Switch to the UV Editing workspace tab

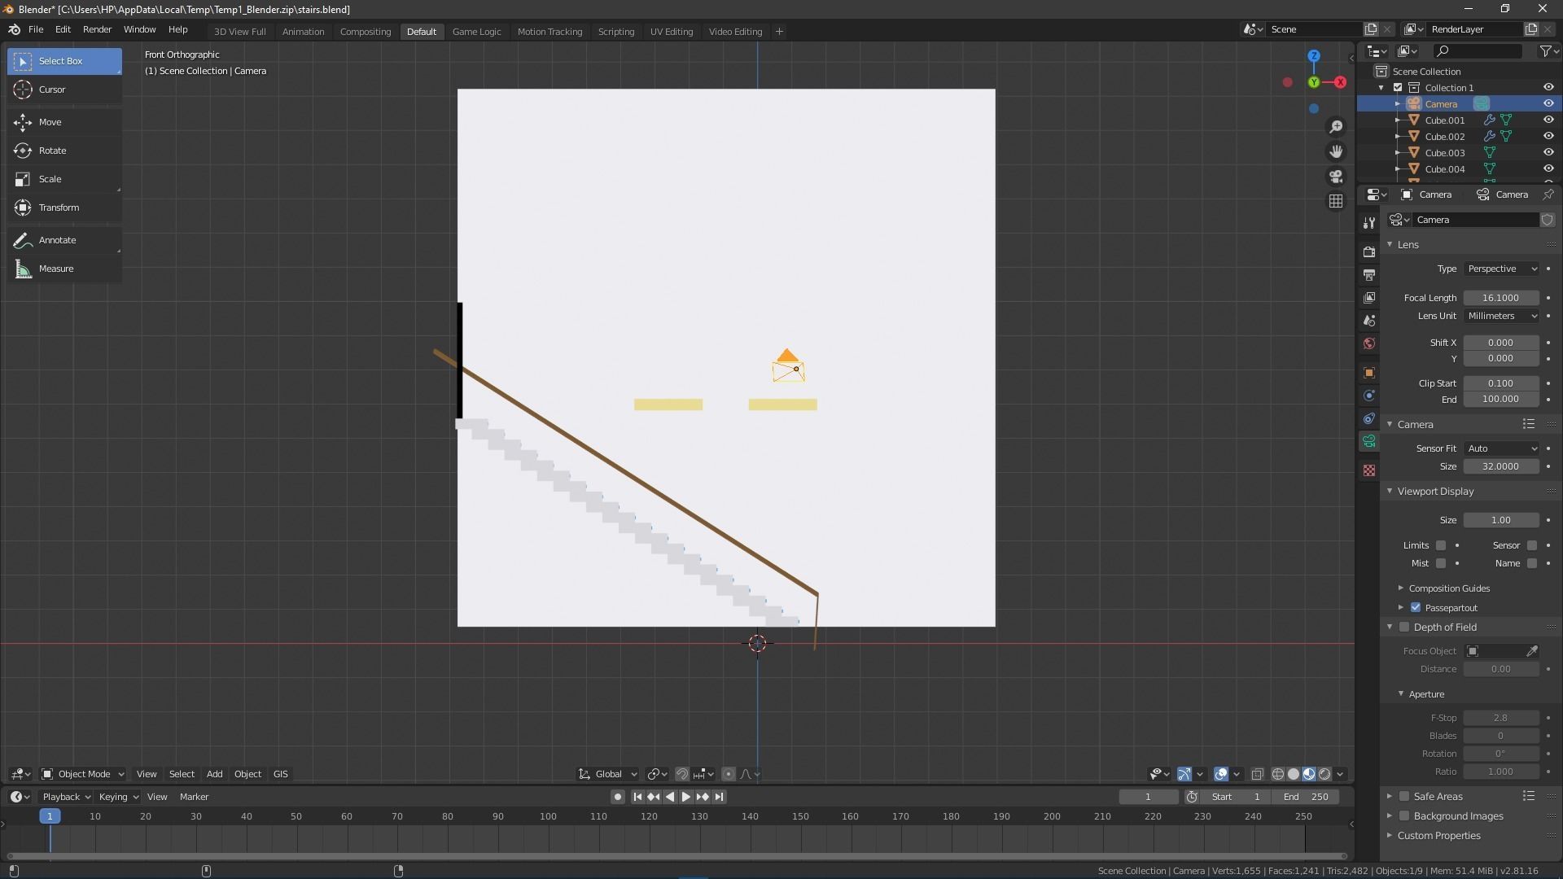tap(671, 32)
